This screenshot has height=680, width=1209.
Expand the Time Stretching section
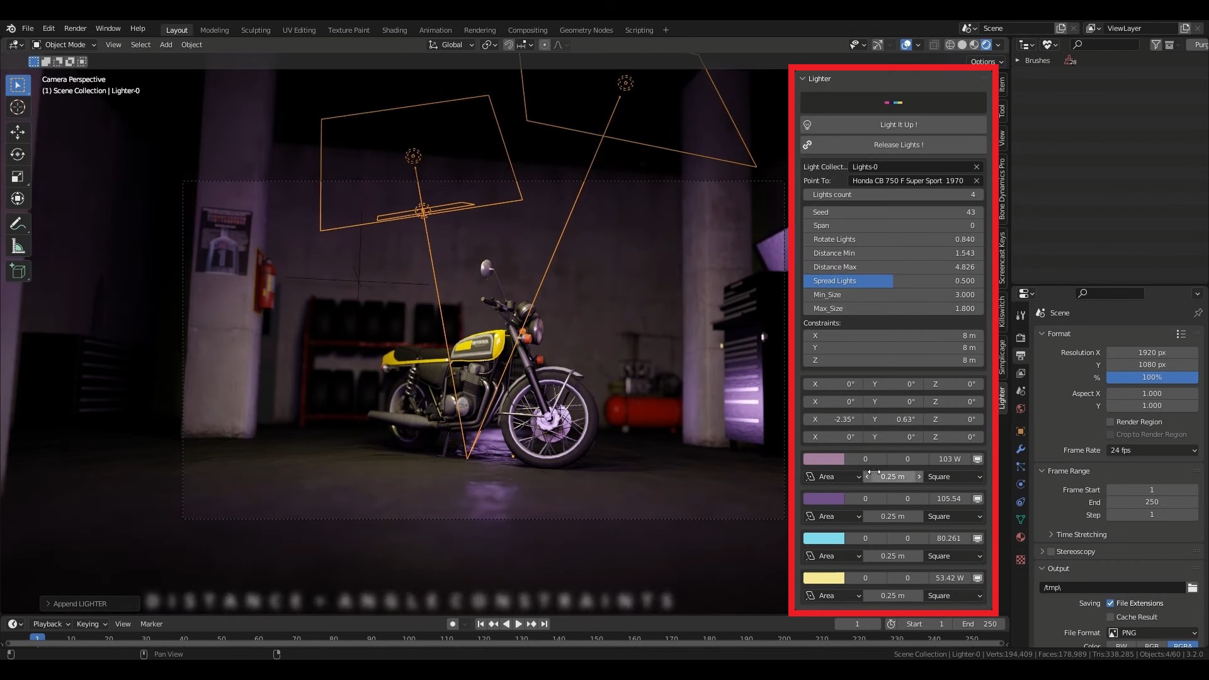coord(1081,535)
